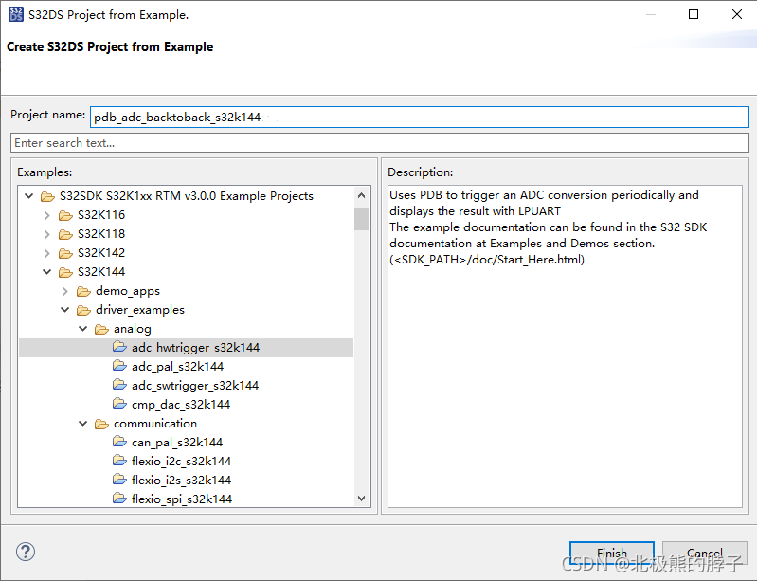Expand the S32K118 tree node
Image resolution: width=757 pixels, height=581 pixels.
(x=46, y=234)
